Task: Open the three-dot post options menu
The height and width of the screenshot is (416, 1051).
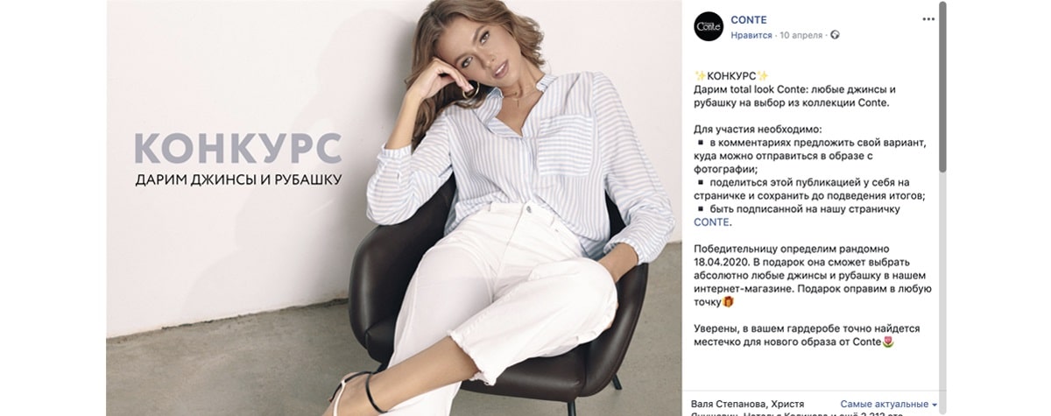Action: [928, 19]
